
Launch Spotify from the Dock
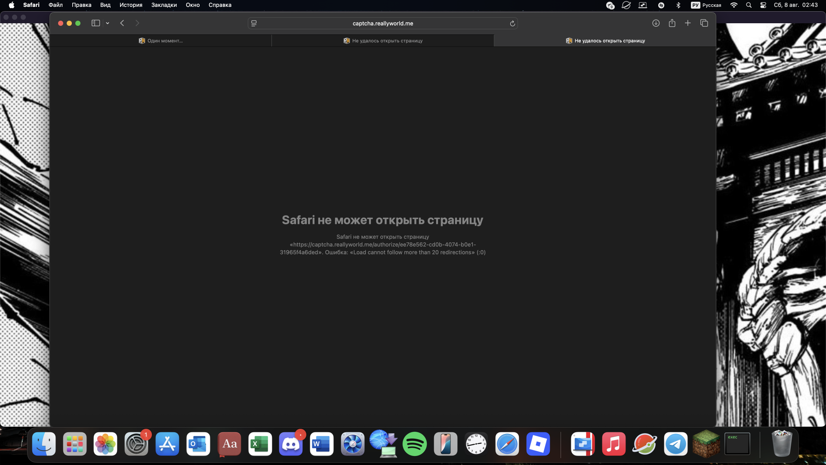click(415, 444)
